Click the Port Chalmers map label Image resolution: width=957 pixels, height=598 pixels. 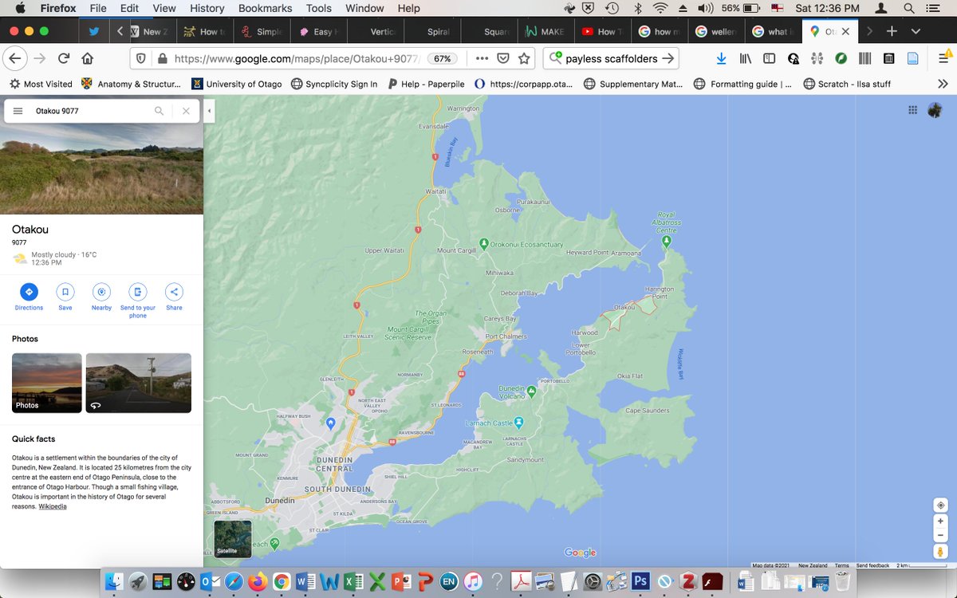(506, 336)
